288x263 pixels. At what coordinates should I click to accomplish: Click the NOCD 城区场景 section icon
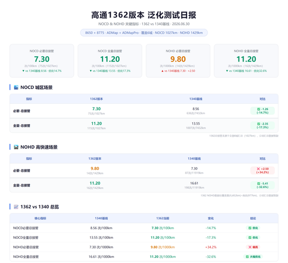click(x=16, y=87)
